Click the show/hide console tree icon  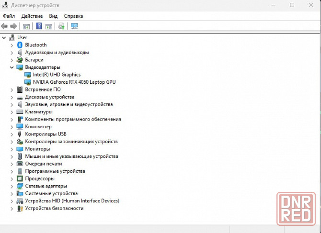(x=26, y=26)
